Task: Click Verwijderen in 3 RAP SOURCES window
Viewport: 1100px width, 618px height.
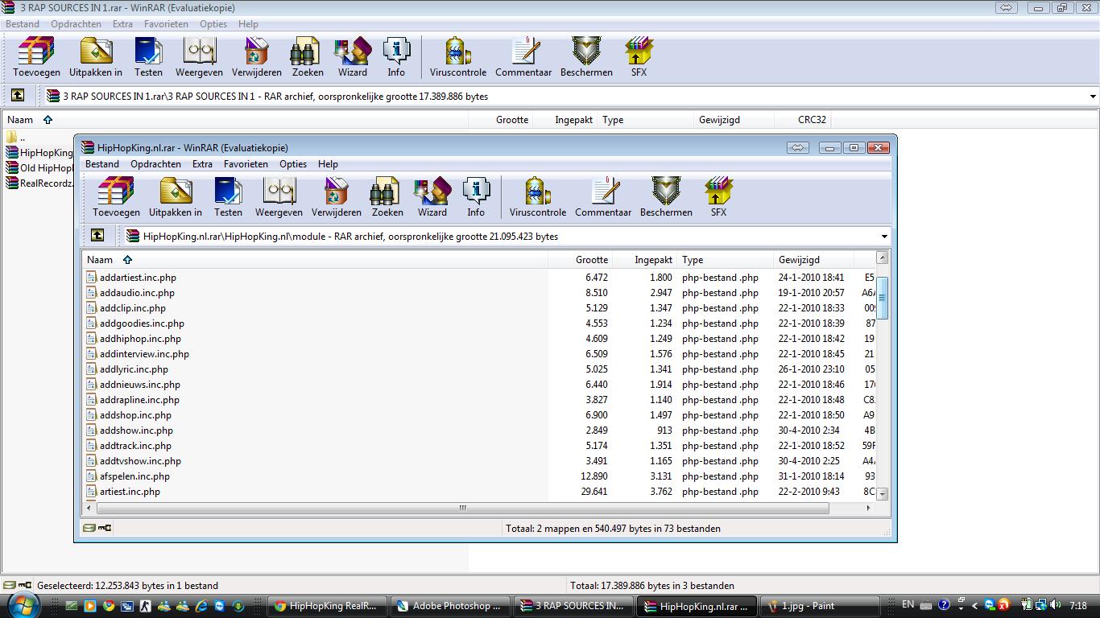Action: [x=256, y=57]
